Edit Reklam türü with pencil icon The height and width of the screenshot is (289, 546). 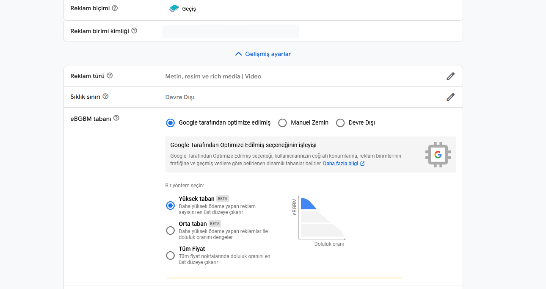click(x=450, y=76)
